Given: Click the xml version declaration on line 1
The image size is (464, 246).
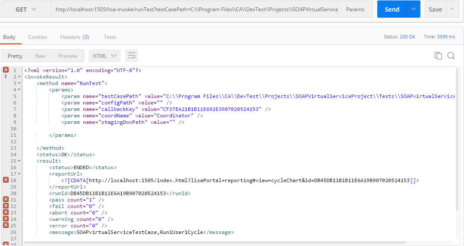Looking at the screenshot, I should [x=83, y=70].
